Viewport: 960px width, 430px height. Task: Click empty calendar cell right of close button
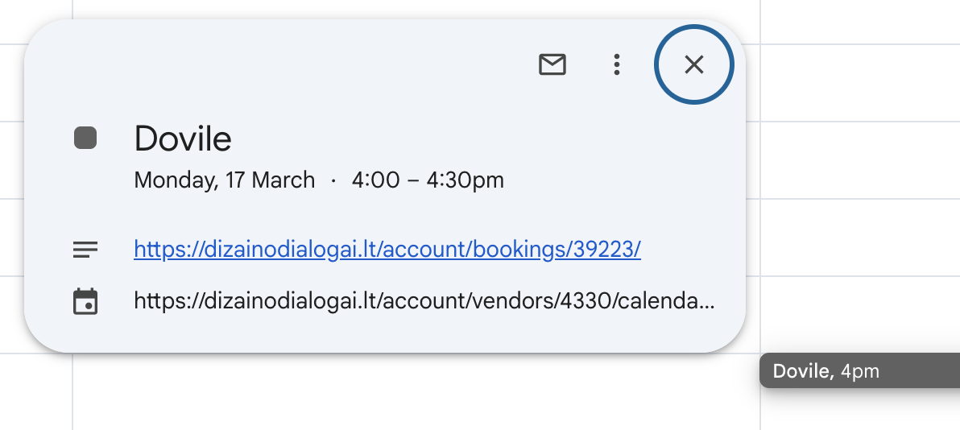[859, 83]
